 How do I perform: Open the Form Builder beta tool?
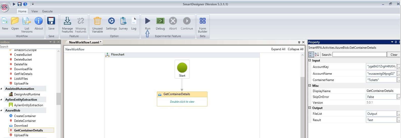tap(202, 21)
